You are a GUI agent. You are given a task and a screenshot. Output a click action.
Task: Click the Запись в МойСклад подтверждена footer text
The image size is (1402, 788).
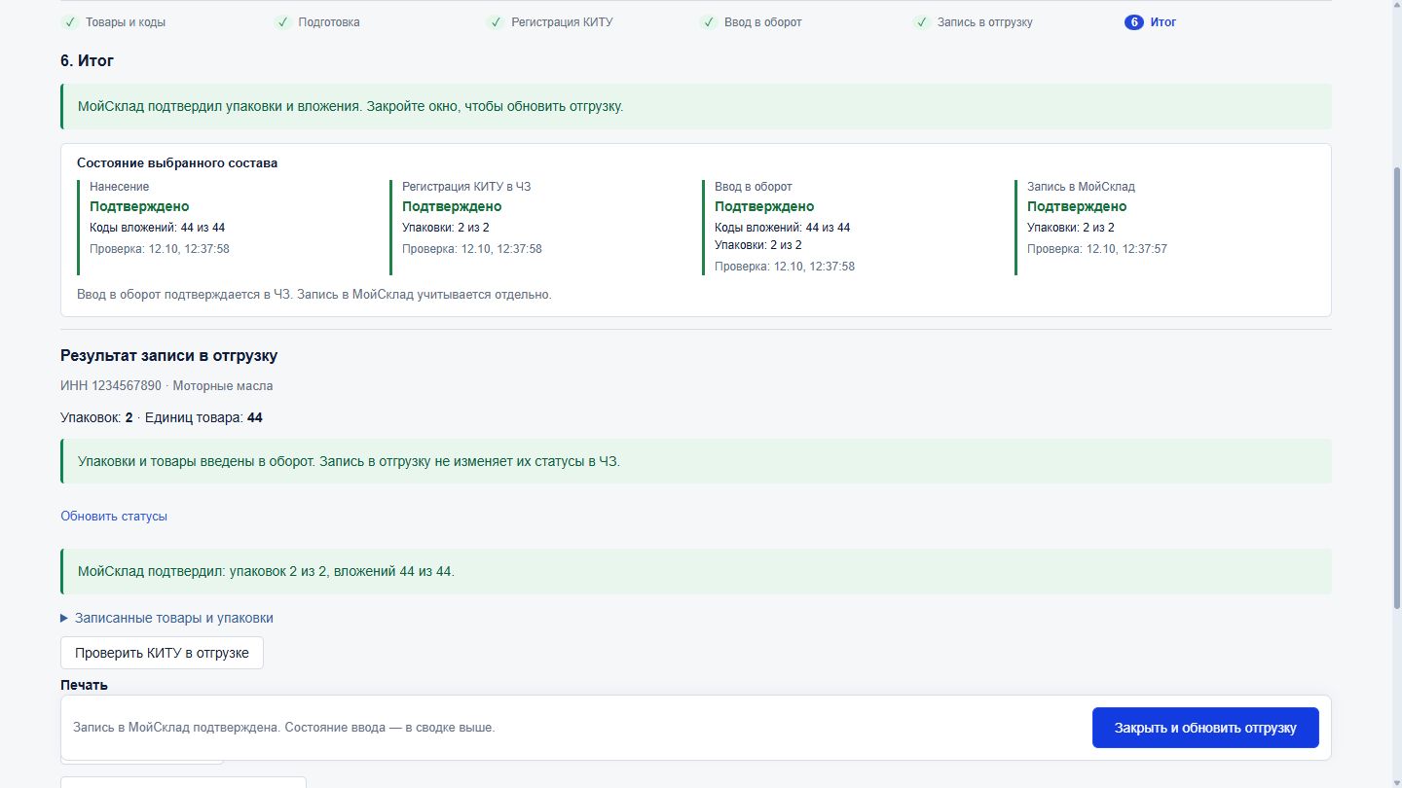[x=283, y=728]
